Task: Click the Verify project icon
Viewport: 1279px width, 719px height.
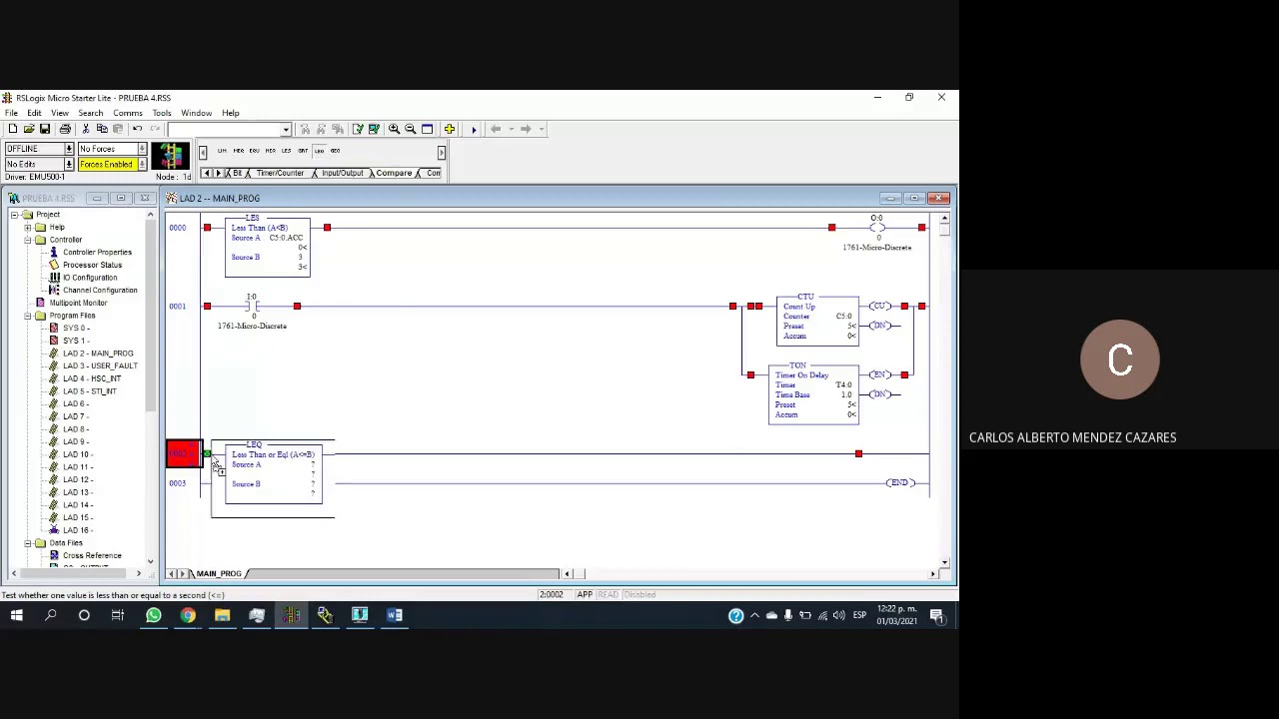Action: (373, 129)
